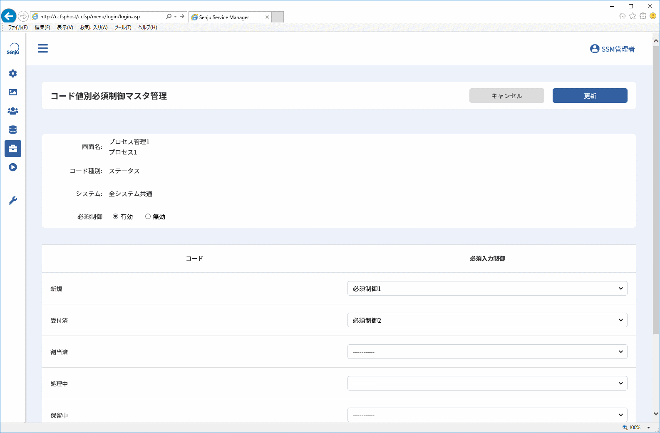Click the SSM管理者 user avatar icon
The height and width of the screenshot is (433, 660).
(595, 49)
